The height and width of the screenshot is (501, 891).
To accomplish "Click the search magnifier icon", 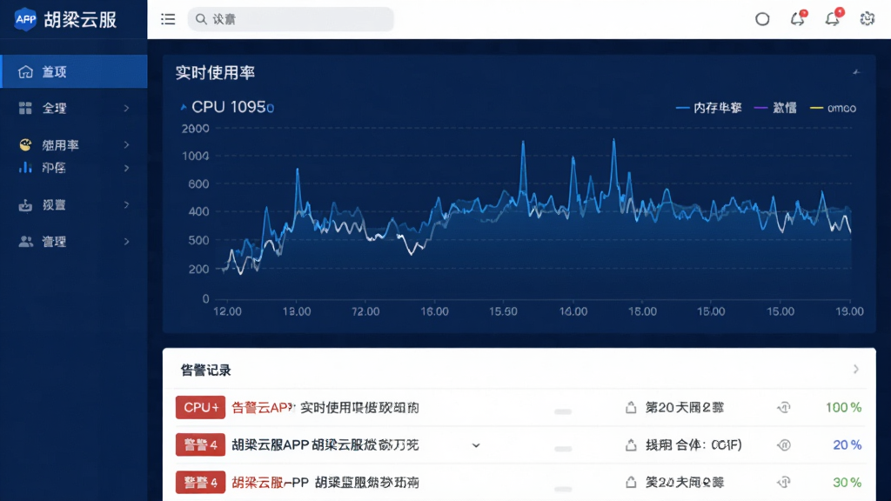I will tap(201, 19).
